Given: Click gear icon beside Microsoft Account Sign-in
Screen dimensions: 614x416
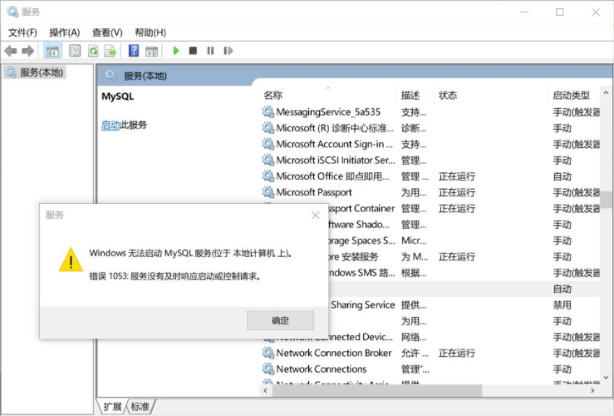Looking at the screenshot, I should click(x=268, y=144).
